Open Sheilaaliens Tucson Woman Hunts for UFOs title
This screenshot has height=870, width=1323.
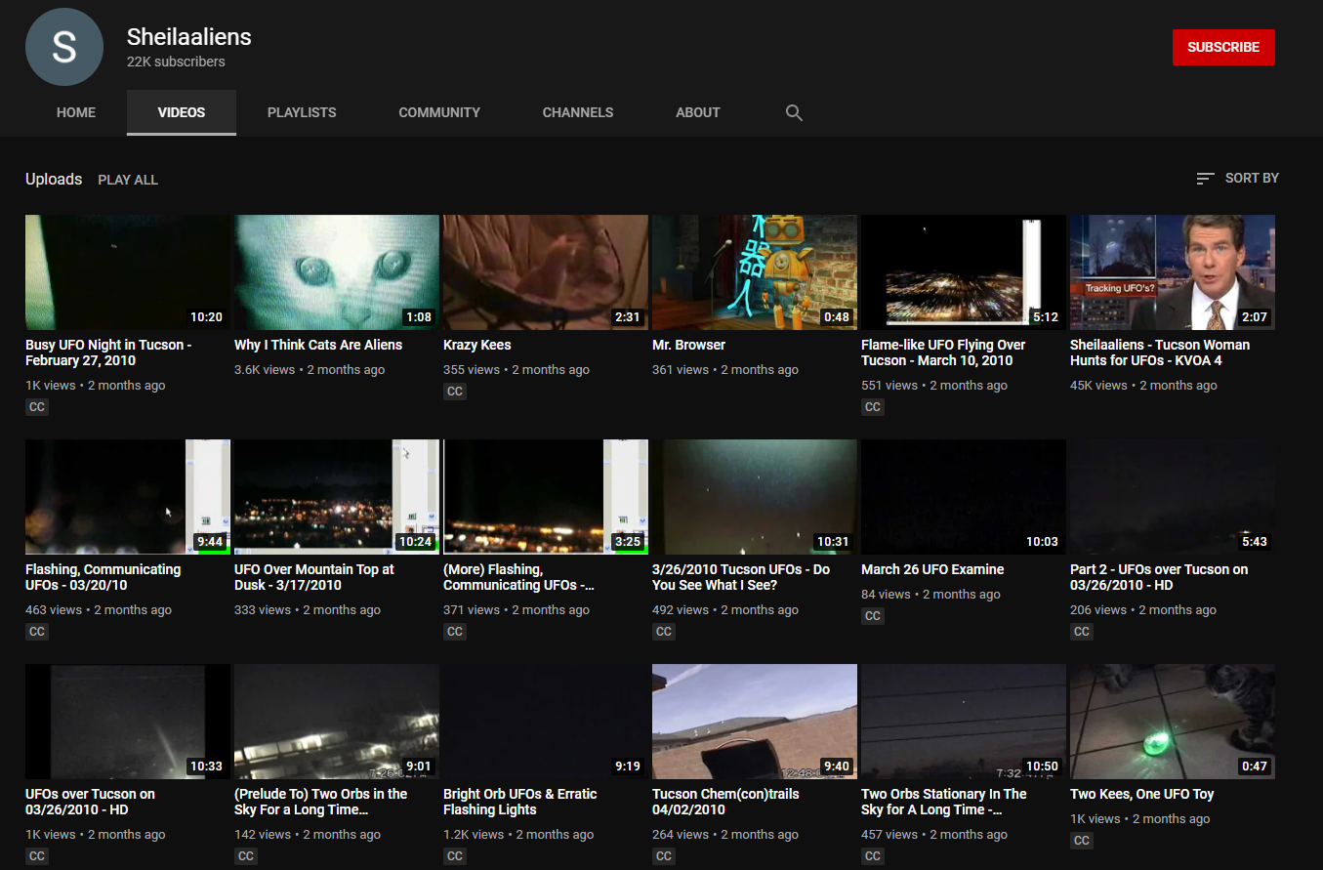tap(1160, 352)
